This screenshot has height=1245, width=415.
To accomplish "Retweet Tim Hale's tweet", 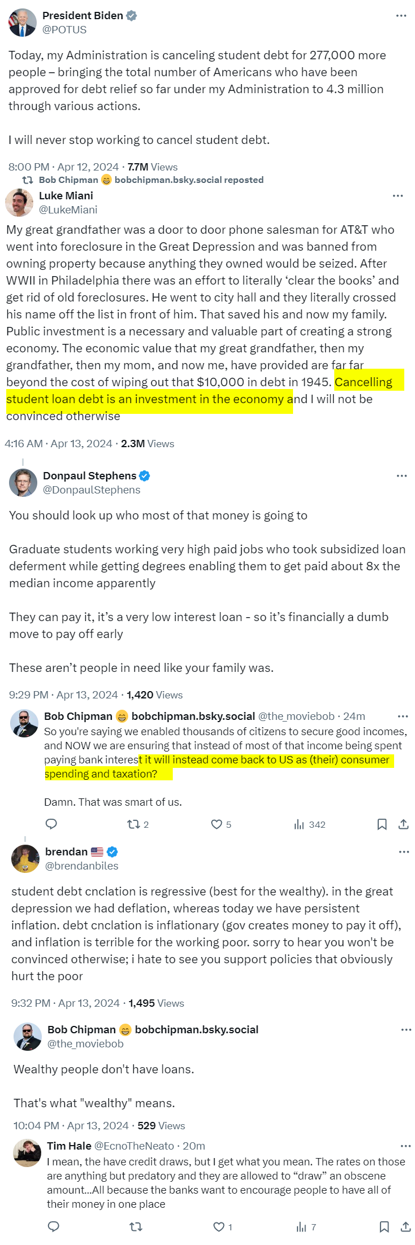I will [x=136, y=1226].
